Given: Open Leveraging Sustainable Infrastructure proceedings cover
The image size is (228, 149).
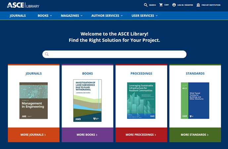Looking at the screenshot, I should [141, 101].
